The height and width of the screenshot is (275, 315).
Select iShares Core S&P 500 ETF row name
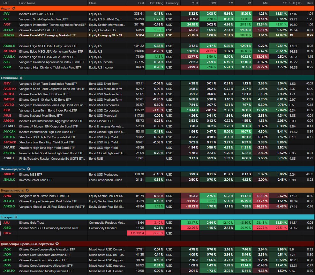coord(37,14)
